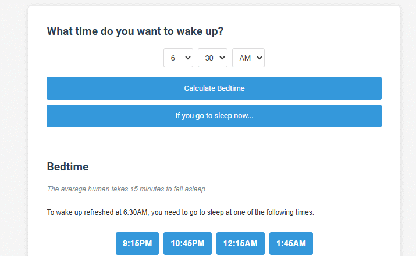The width and height of the screenshot is (416, 256).
Task: Click the AM label in the period selector
Action: 244,58
